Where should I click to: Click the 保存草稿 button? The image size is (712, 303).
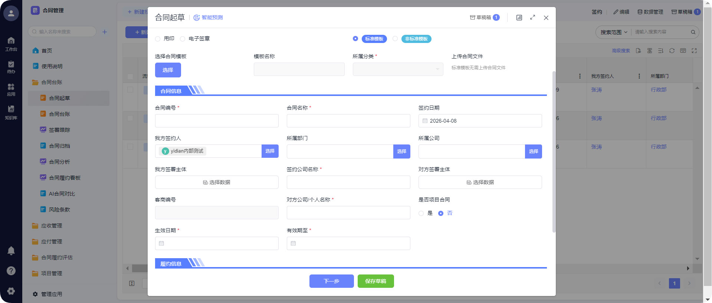pos(375,281)
